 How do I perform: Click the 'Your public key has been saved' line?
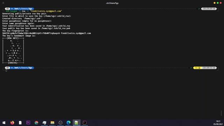tap(36, 28)
